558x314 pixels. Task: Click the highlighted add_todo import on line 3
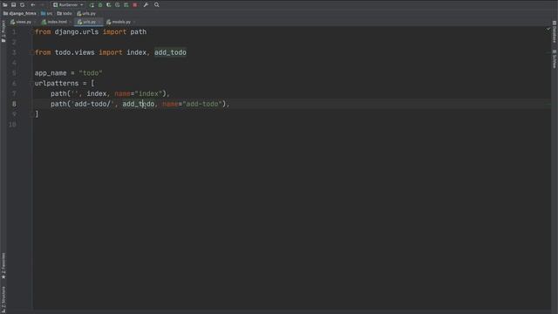click(x=170, y=52)
